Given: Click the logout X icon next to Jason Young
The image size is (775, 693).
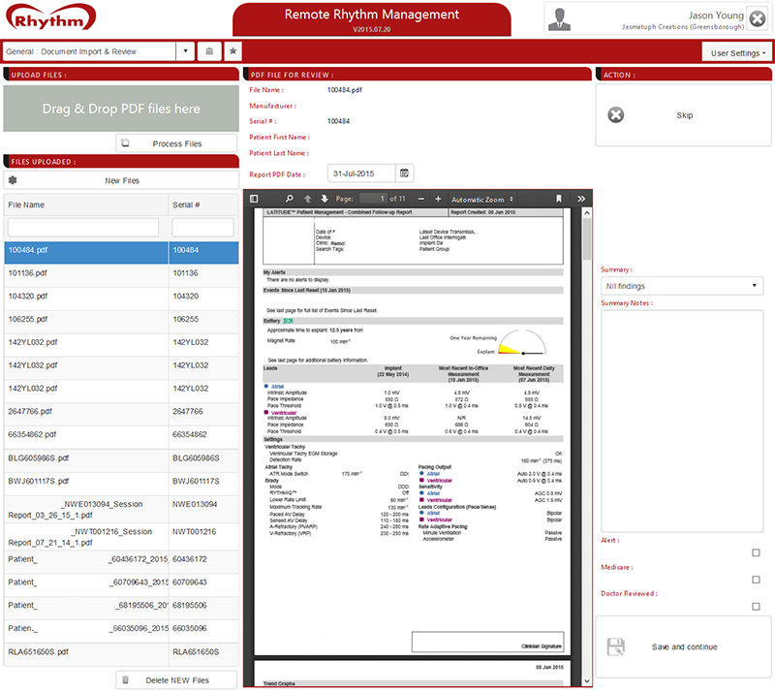Looking at the screenshot, I should click(x=758, y=18).
